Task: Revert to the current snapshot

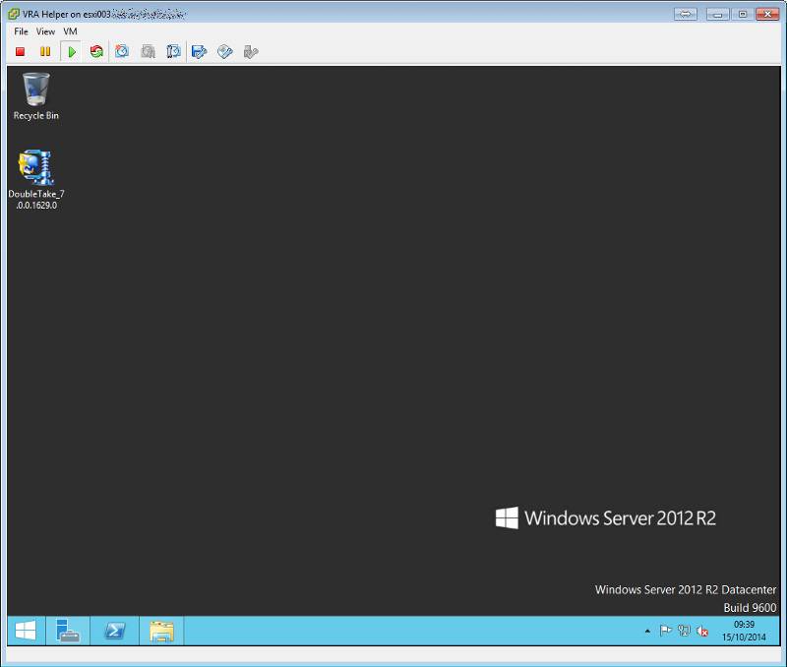Action: [149, 52]
